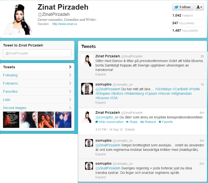Open the user actions dropdown next to Follow
This screenshot has height=183, width=208.
pos(199,7)
